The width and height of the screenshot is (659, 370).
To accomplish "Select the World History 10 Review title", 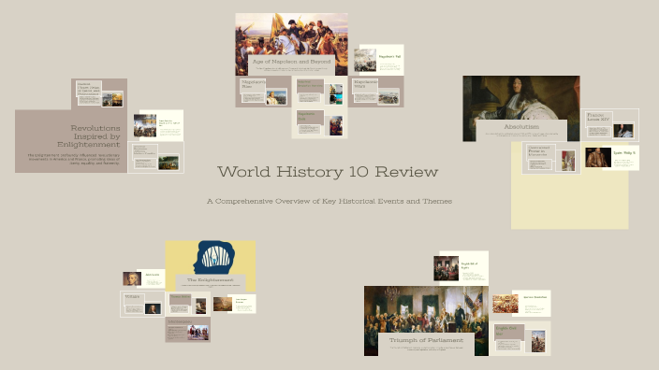I will [x=328, y=172].
